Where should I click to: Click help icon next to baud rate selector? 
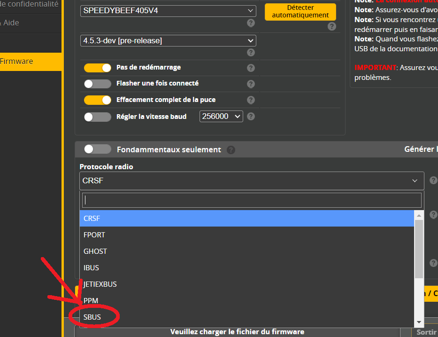(251, 116)
